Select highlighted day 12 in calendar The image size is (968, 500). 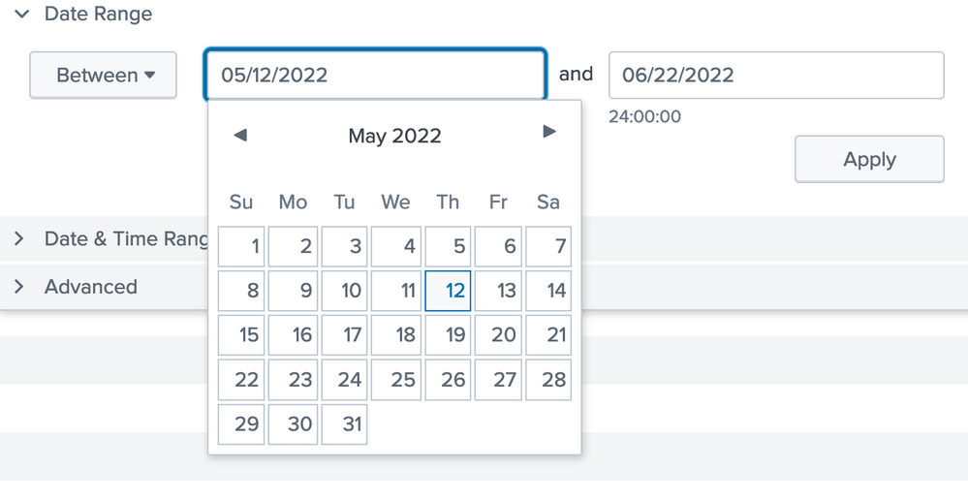point(448,291)
